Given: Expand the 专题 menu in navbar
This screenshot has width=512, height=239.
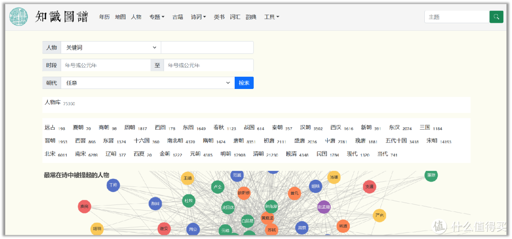Looking at the screenshot, I should pos(156,17).
